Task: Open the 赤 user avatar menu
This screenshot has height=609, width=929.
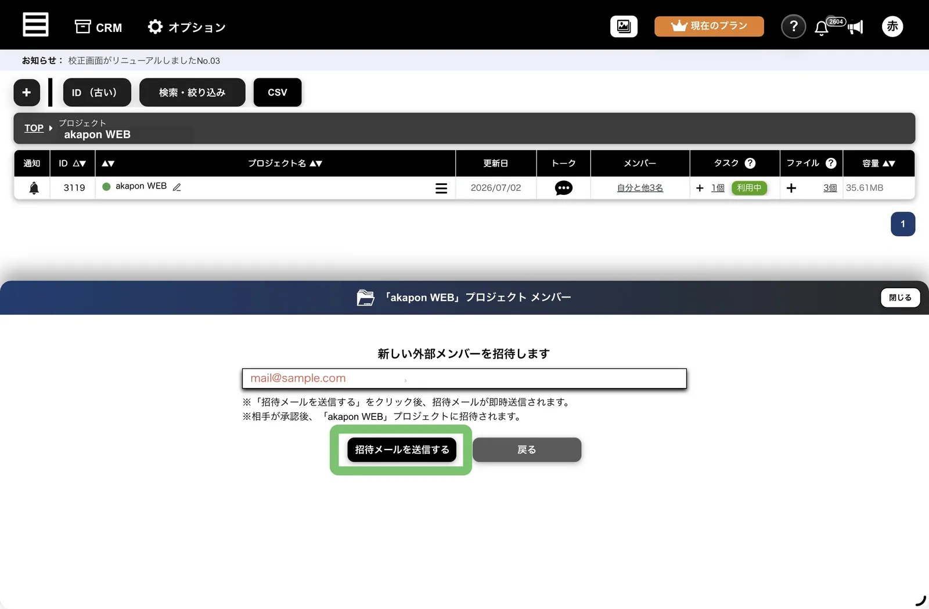Action: [x=892, y=26]
